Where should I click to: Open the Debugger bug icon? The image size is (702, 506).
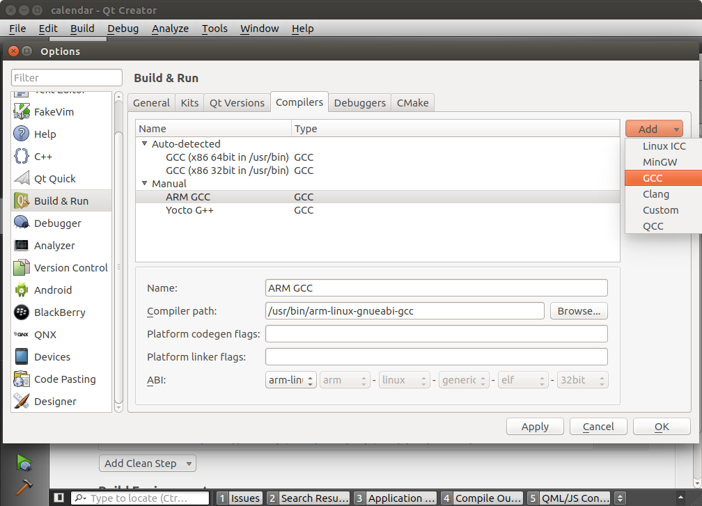[x=22, y=223]
